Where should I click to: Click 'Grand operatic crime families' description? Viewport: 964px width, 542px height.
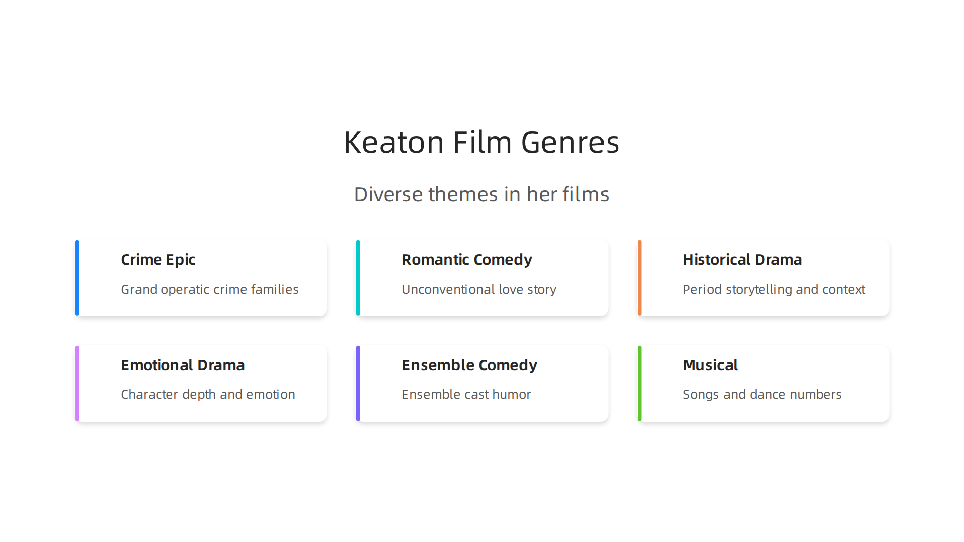pos(209,289)
